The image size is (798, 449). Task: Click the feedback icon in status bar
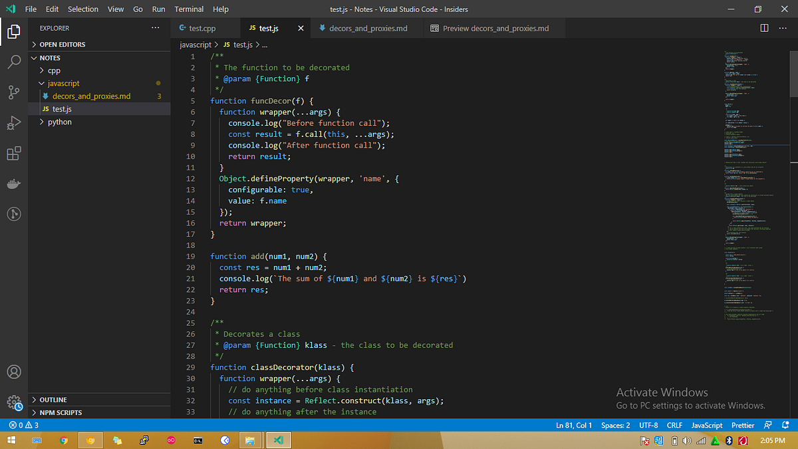768,425
